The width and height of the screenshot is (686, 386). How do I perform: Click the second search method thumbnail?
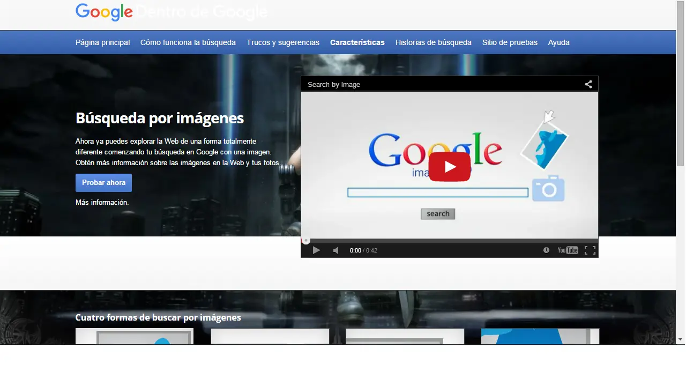(270, 337)
